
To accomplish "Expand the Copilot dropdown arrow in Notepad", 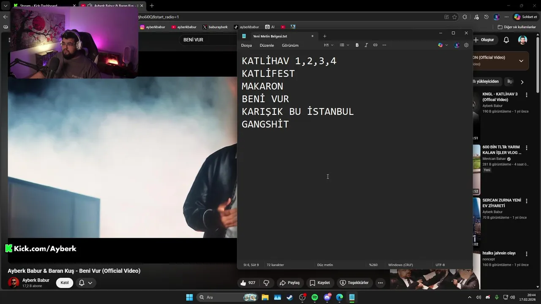I will point(447,45).
